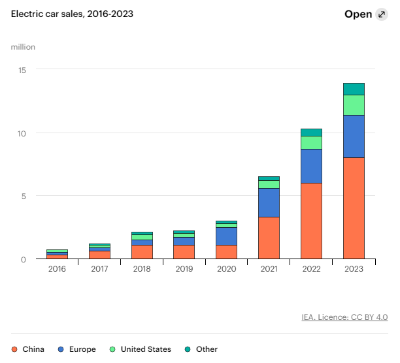Screen dimensions: 400x363
Task: Open the IEA Licence CC BY 4.0 link
Action: click(x=344, y=317)
